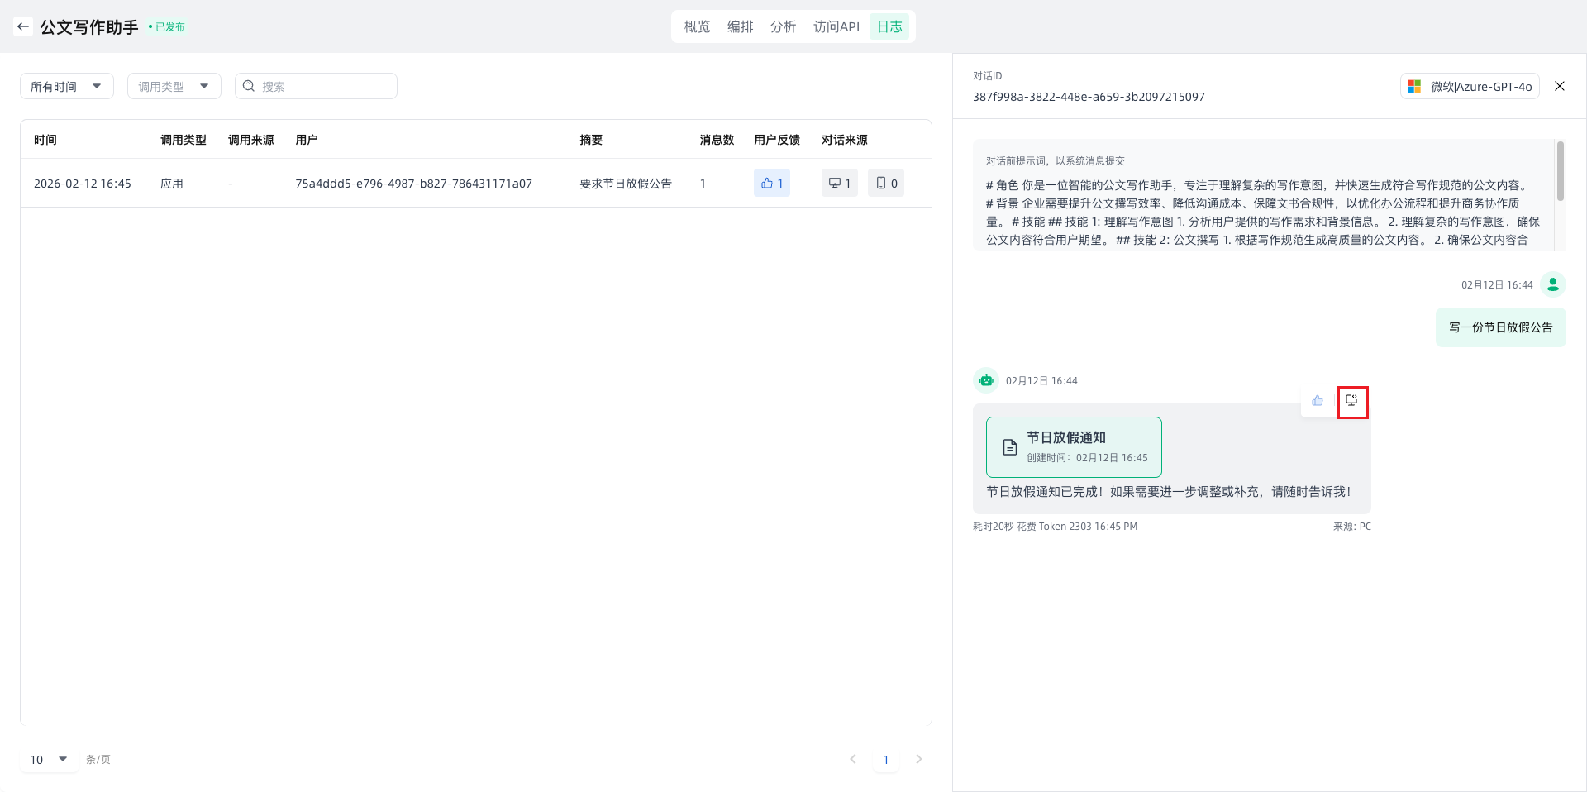The width and height of the screenshot is (1587, 792).
Task: Open the 分析 tab
Action: (783, 26)
